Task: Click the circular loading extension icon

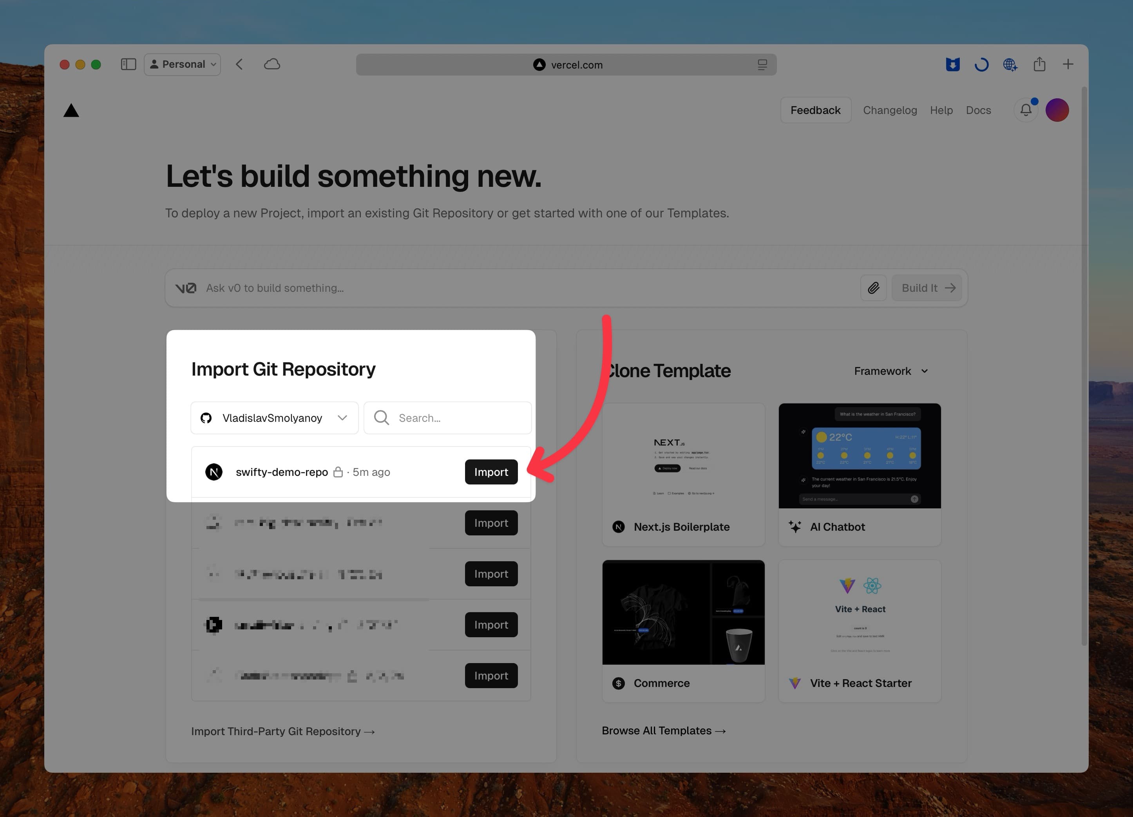Action: [x=982, y=64]
